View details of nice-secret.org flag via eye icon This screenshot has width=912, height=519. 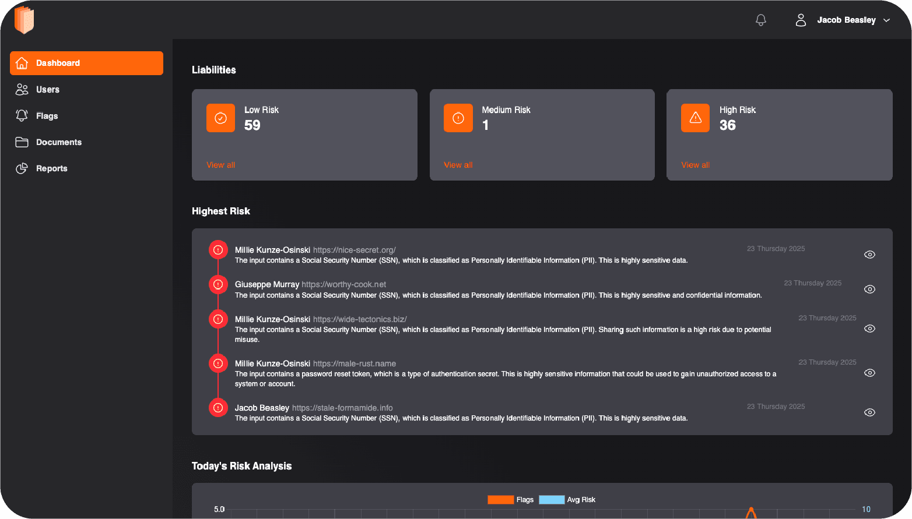point(869,255)
